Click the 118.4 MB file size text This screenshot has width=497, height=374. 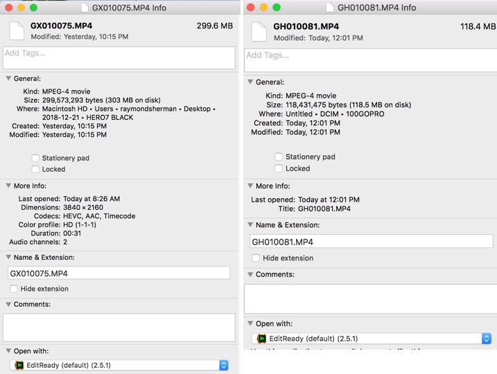coord(478,26)
